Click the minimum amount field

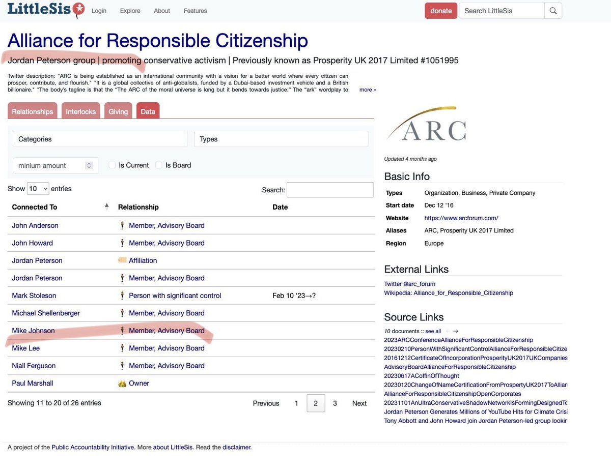pos(55,165)
